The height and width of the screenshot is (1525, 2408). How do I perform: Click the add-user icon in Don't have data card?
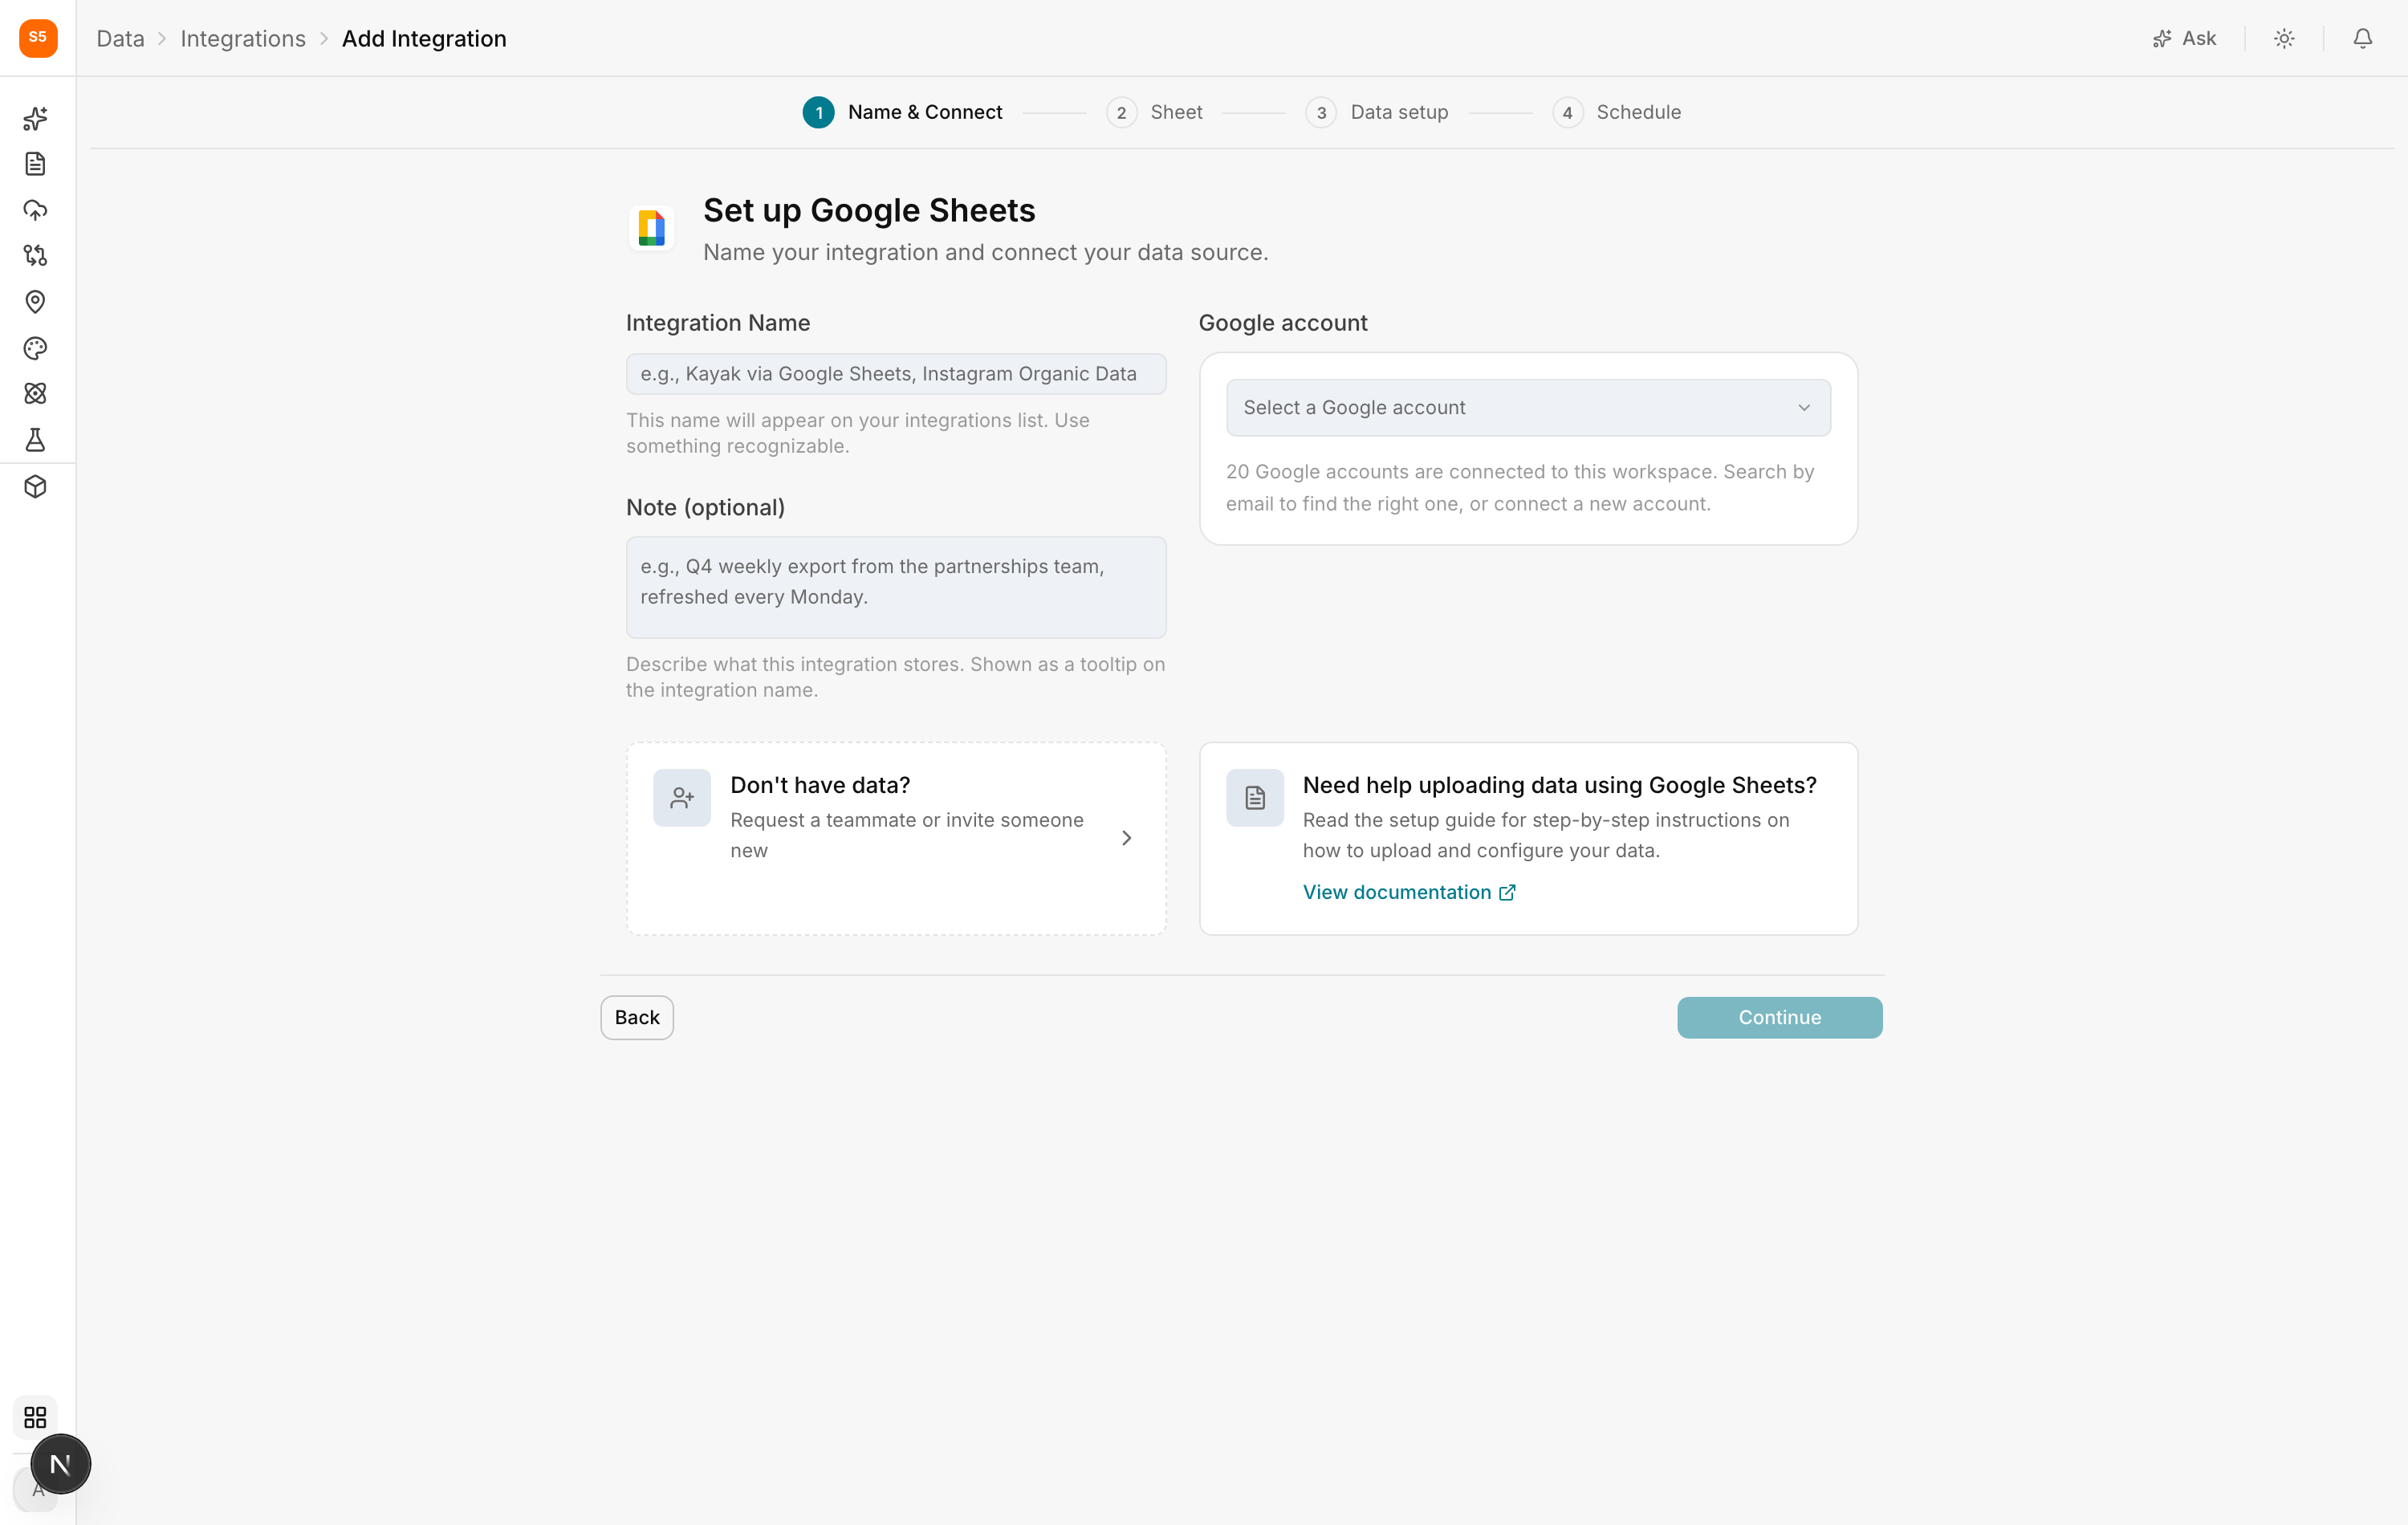[x=682, y=798]
